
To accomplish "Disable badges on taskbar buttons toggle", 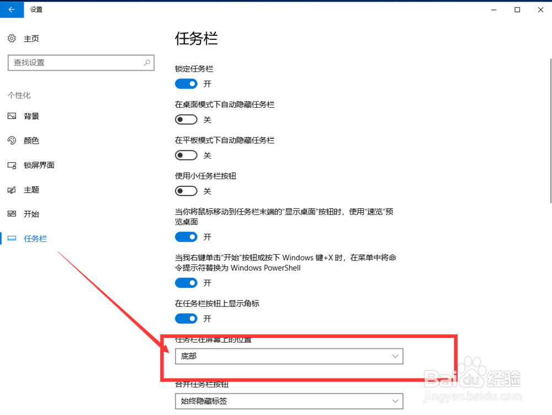I will click(186, 318).
